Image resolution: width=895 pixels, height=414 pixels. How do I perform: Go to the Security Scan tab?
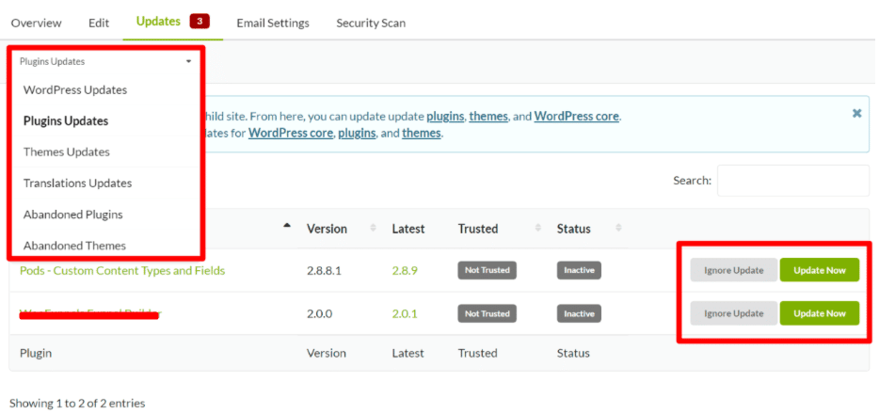[x=371, y=23]
